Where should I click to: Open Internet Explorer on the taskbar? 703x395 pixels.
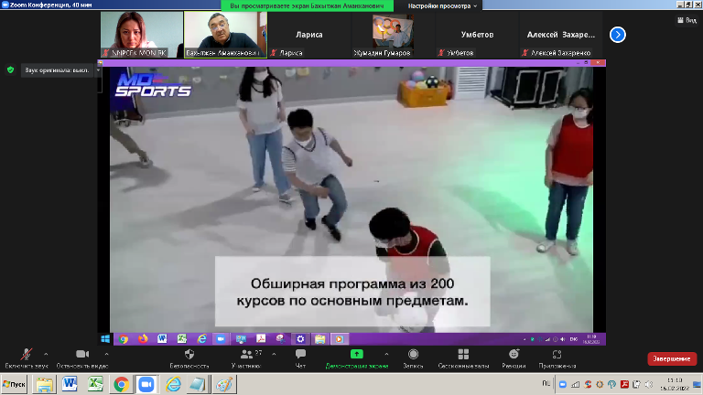pyautogui.click(x=173, y=384)
